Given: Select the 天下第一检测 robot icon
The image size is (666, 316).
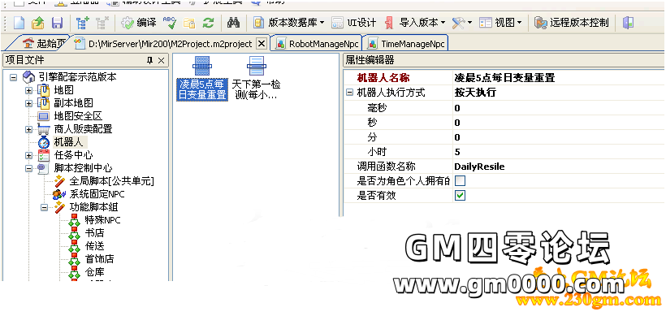Looking at the screenshot, I should coord(256,78).
